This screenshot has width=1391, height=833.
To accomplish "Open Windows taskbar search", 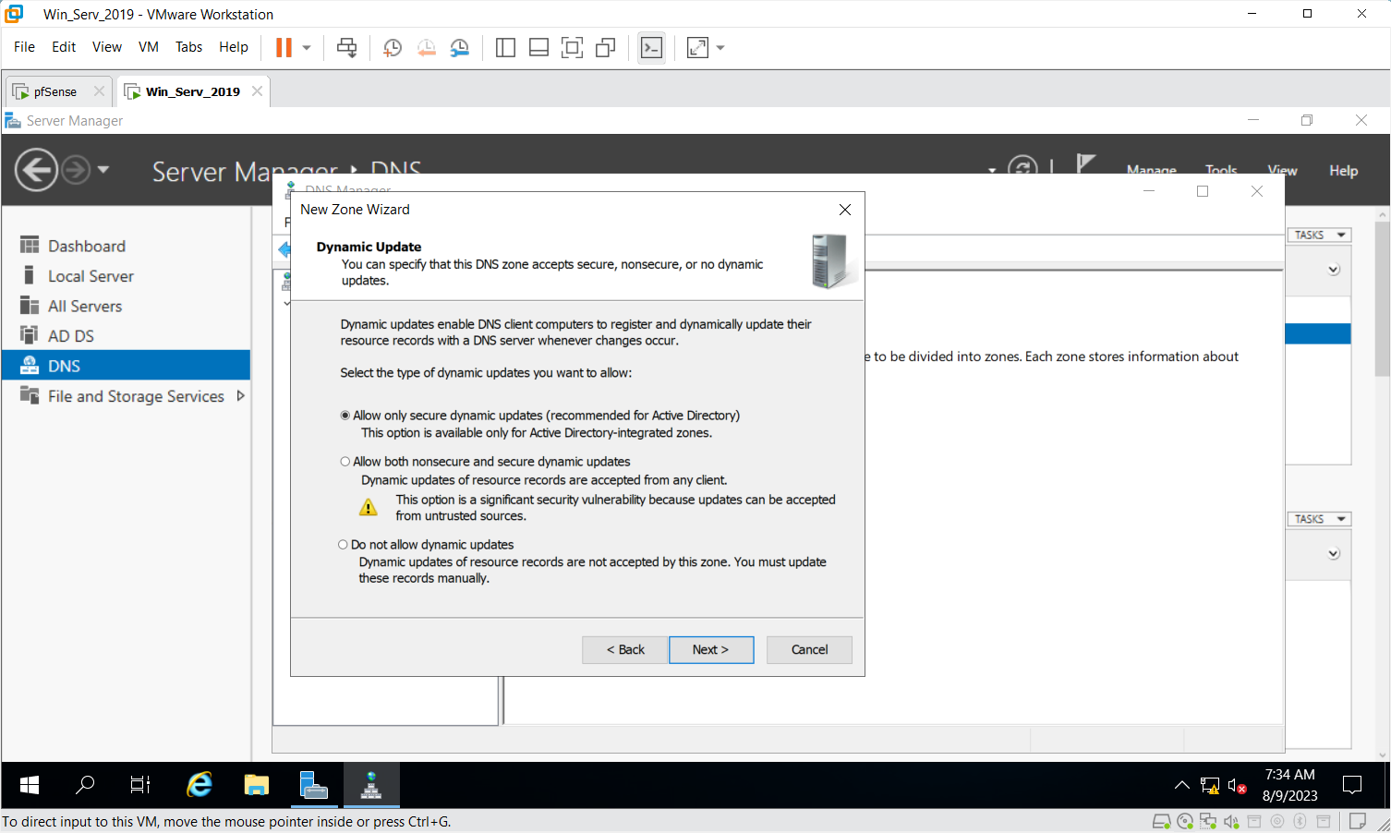I will [x=85, y=786].
